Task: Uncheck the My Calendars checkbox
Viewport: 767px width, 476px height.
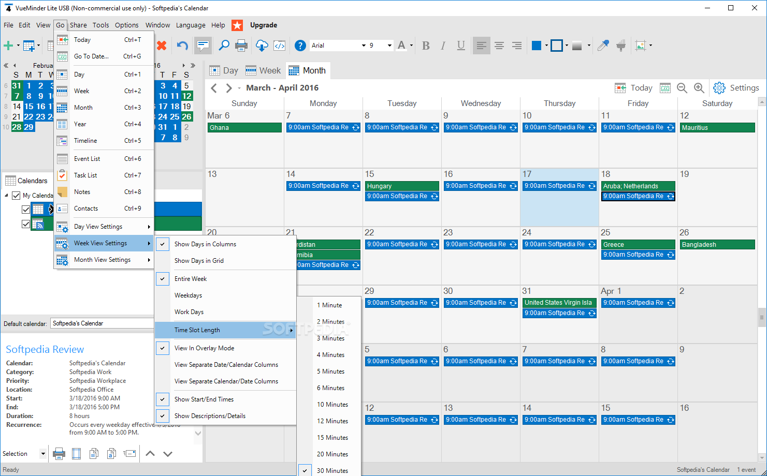Action: tap(16, 196)
